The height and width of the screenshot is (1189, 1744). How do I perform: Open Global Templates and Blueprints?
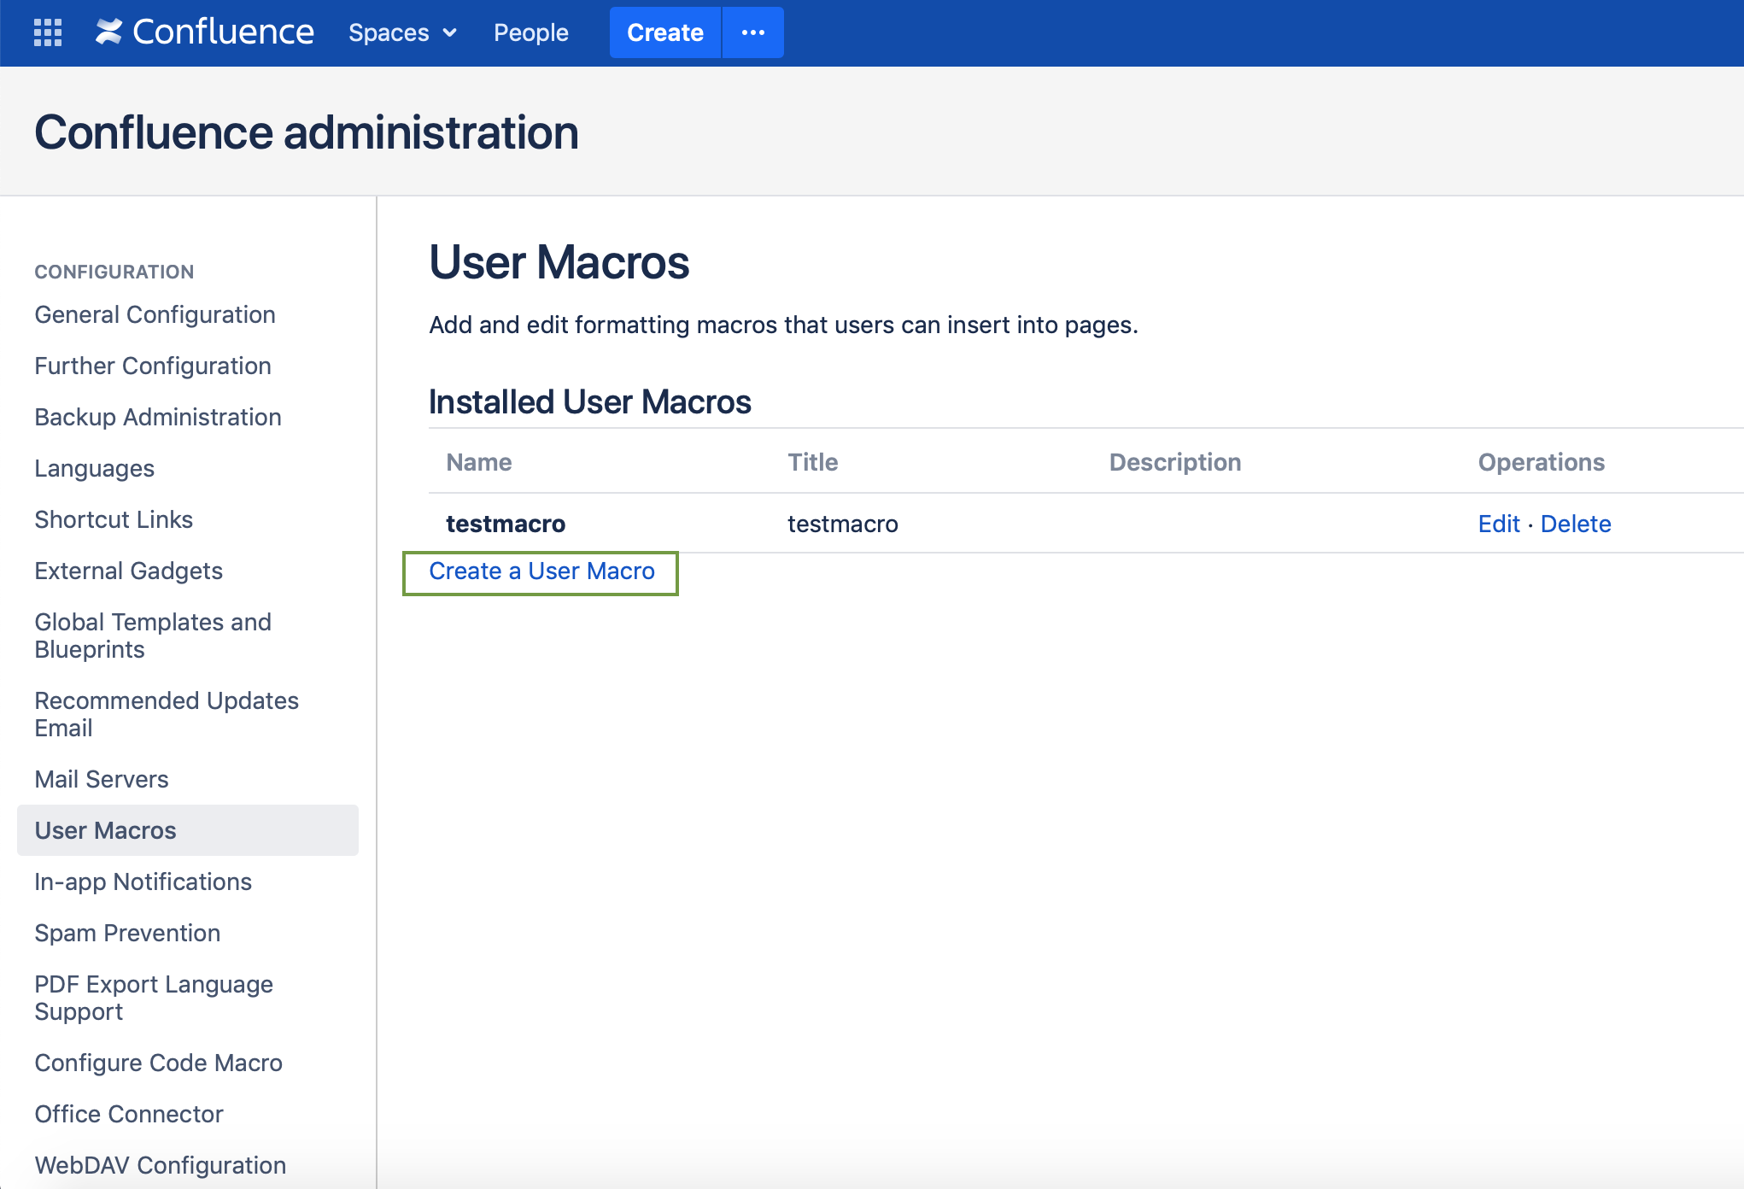[x=152, y=635]
